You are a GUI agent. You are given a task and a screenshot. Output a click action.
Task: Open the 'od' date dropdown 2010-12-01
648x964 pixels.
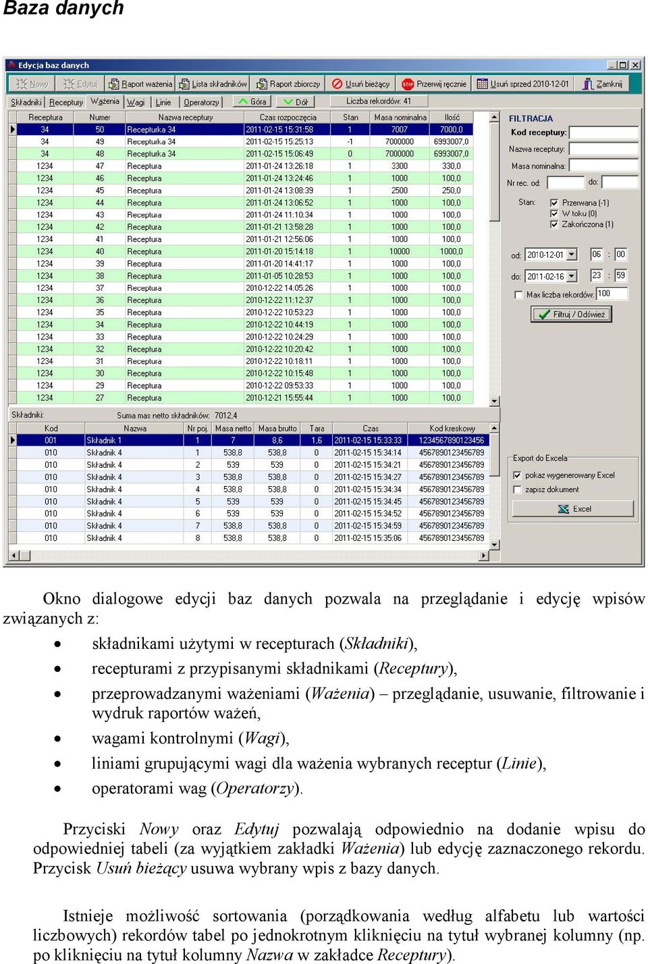572,255
